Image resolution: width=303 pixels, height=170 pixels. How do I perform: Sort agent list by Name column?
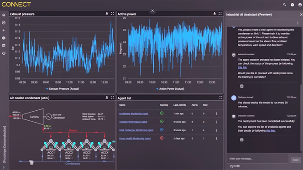point(122,105)
